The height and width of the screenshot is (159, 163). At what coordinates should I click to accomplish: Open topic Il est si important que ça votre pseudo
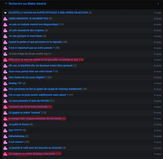point(32,48)
